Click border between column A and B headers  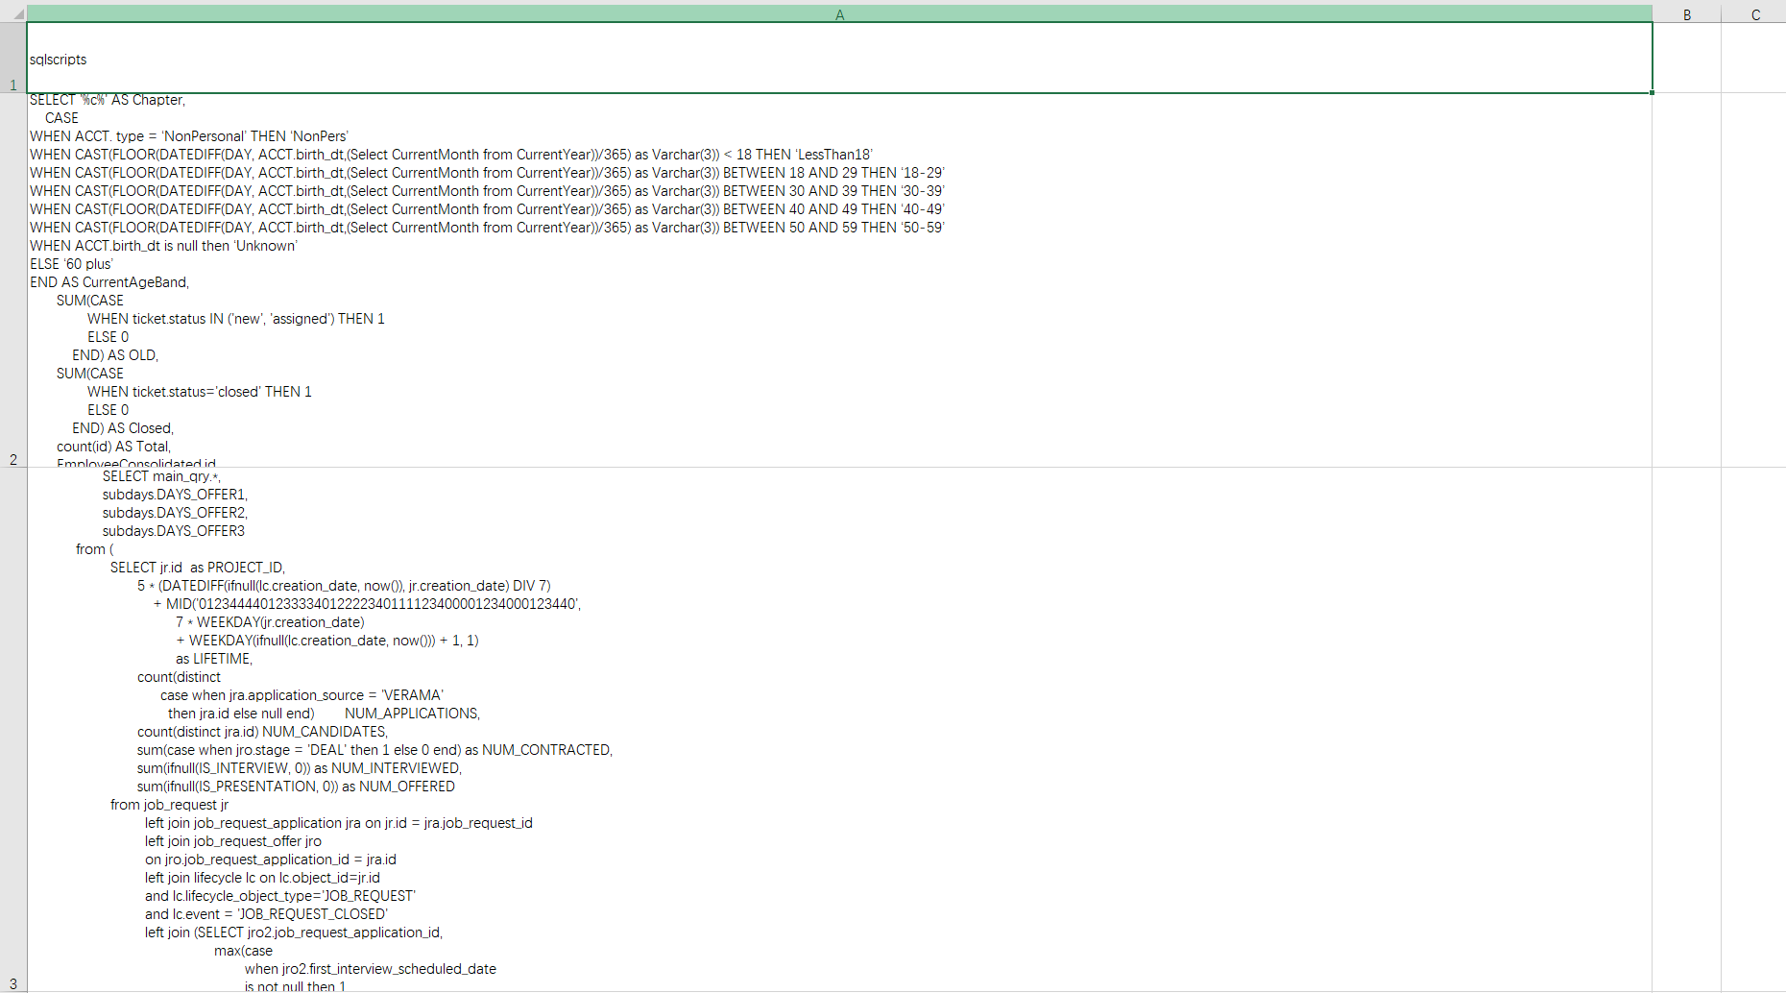[1653, 14]
